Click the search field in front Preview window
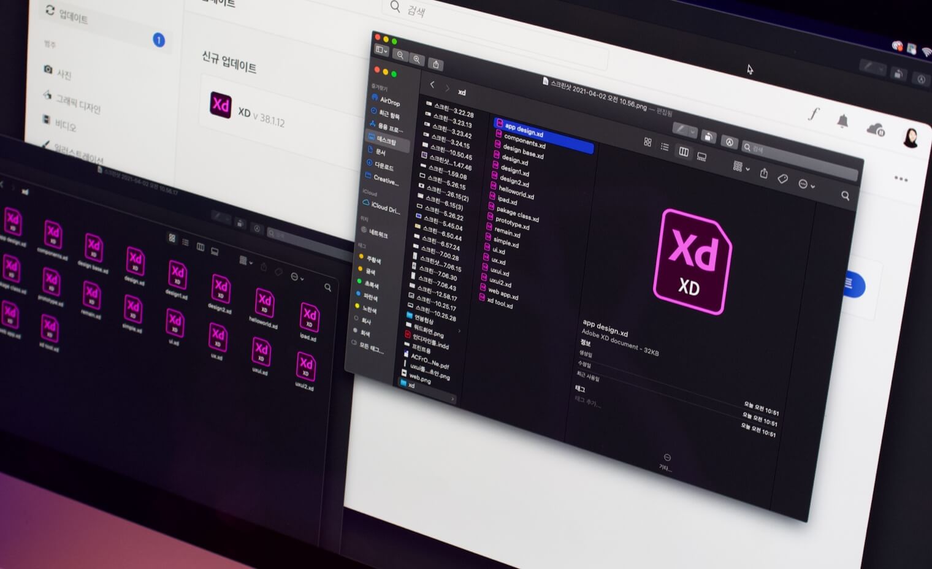The width and height of the screenshot is (932, 569). (x=800, y=161)
